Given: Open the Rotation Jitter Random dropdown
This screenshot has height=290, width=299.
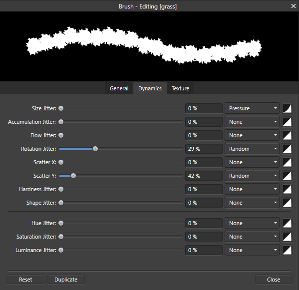Looking at the screenshot, I should click(x=252, y=149).
